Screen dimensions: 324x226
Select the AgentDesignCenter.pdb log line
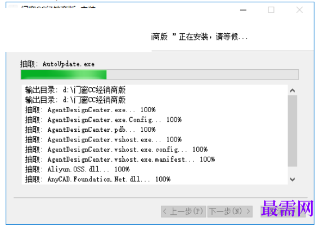91,130
